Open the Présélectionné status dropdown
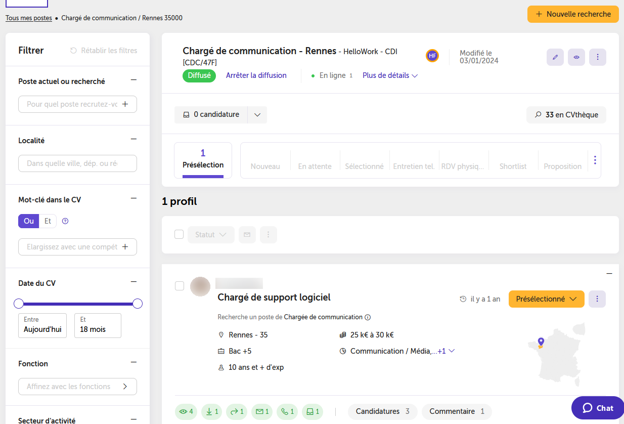 click(547, 299)
